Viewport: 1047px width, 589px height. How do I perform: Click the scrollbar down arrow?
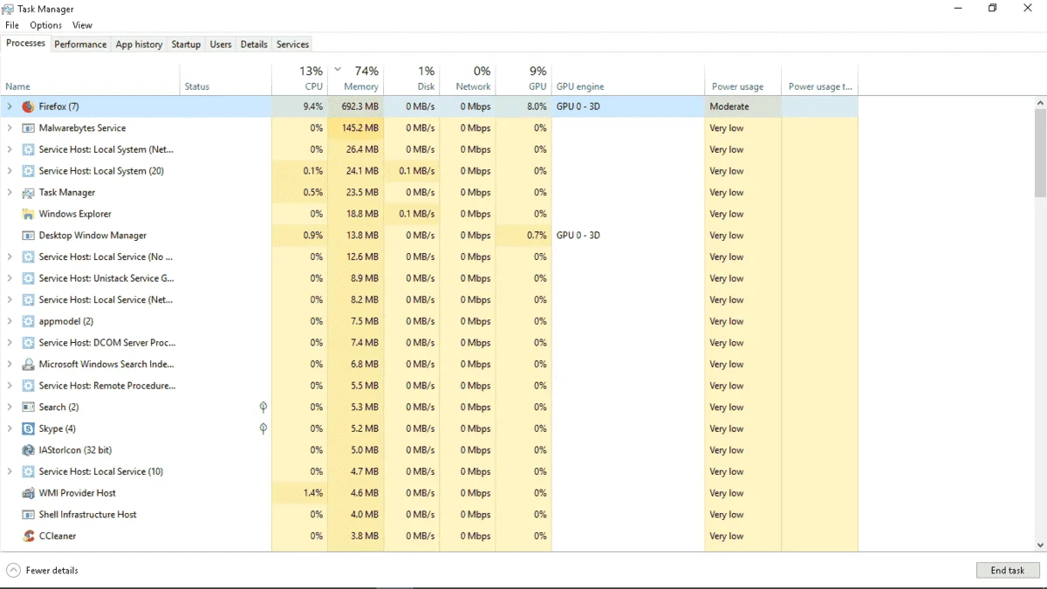click(1040, 545)
